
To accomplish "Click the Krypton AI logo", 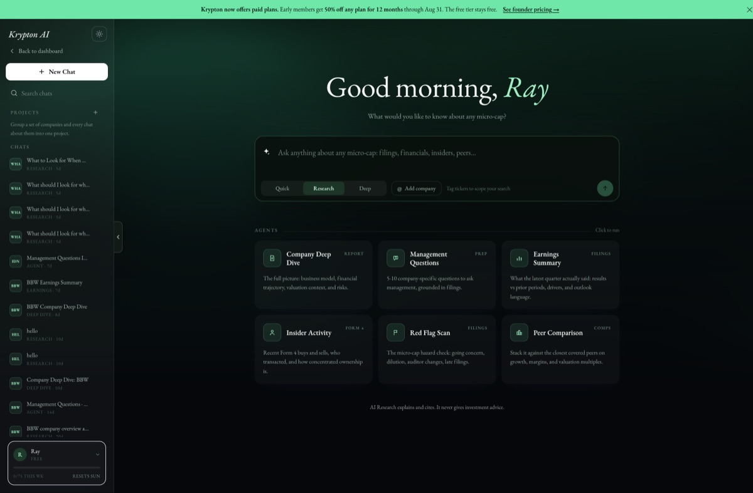I will [29, 34].
